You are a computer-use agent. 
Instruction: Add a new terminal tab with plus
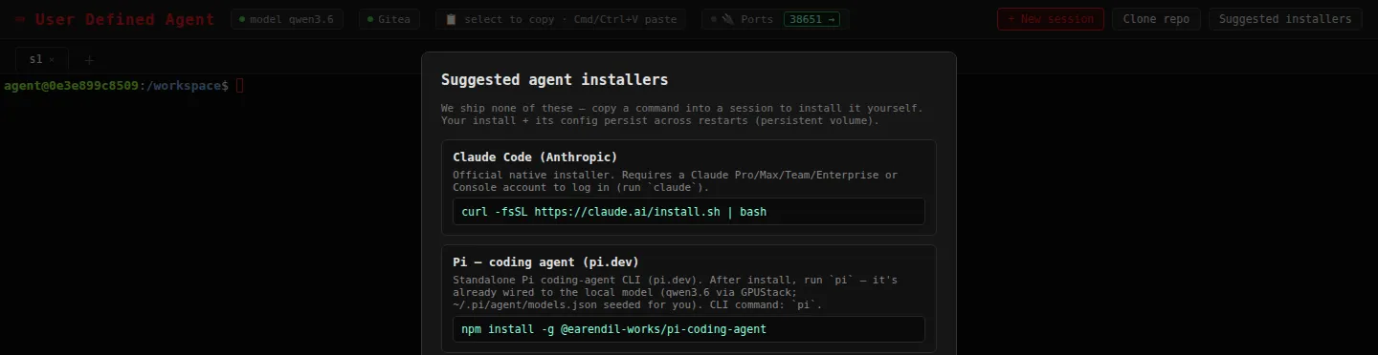tap(90, 59)
